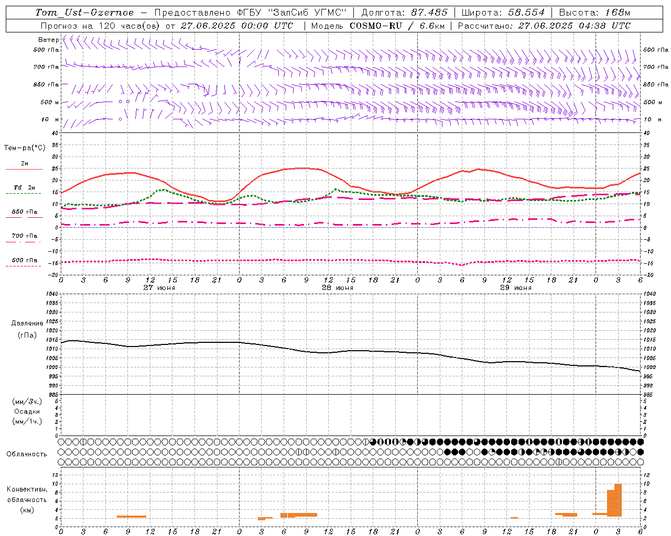
Task: Click the tallest orange convective cloud bar
Action: click(618, 500)
